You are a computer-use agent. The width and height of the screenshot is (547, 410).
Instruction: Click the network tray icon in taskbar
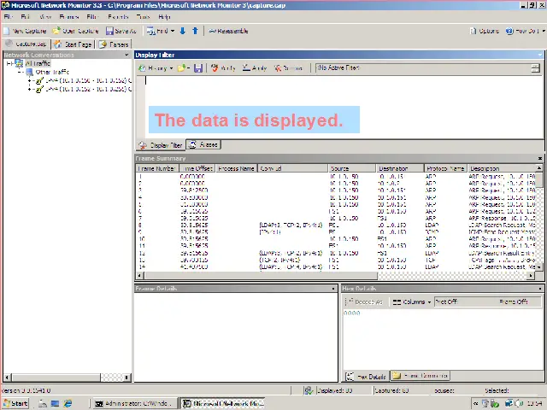(x=509, y=403)
